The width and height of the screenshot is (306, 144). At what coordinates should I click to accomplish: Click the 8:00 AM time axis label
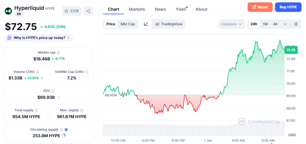(268, 140)
